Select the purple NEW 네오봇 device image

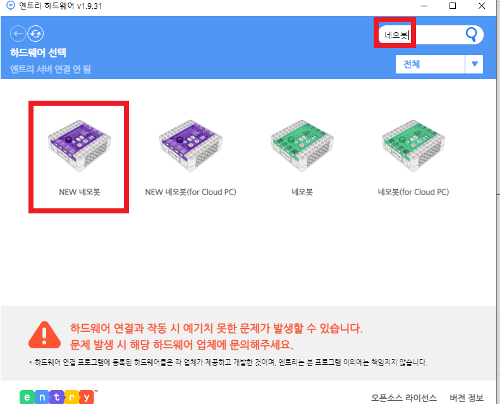(x=80, y=146)
